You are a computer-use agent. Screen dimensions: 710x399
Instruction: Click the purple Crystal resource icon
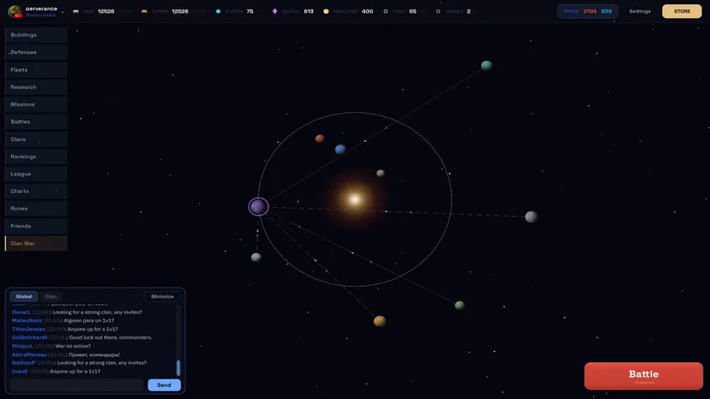[x=274, y=12]
